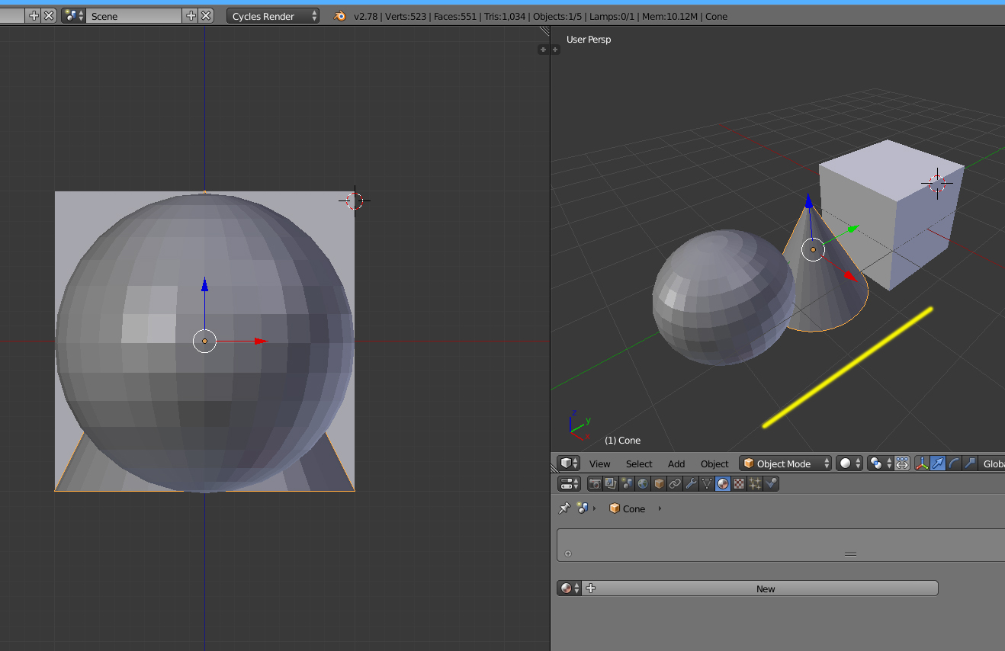Open the Object Data tab (triangle mesh icon)
The height and width of the screenshot is (651, 1005).
click(707, 483)
